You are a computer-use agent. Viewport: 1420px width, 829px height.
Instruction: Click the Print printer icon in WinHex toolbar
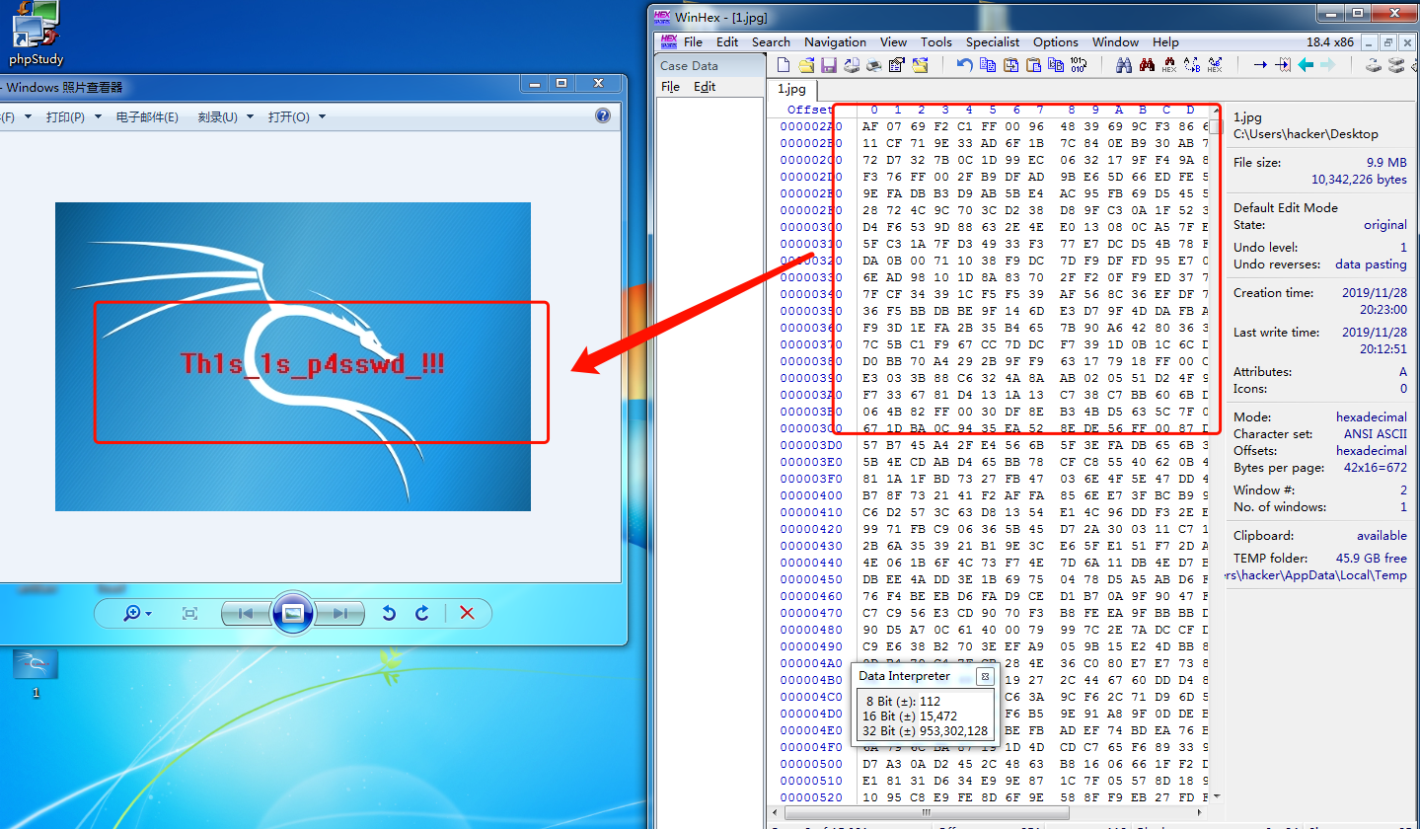tap(873, 65)
